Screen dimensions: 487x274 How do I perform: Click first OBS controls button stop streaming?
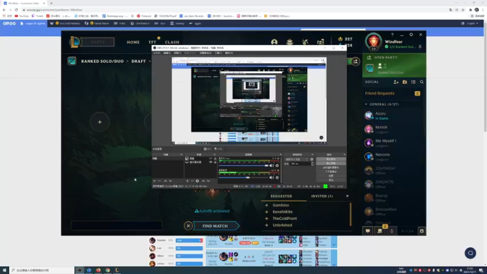[x=331, y=159]
